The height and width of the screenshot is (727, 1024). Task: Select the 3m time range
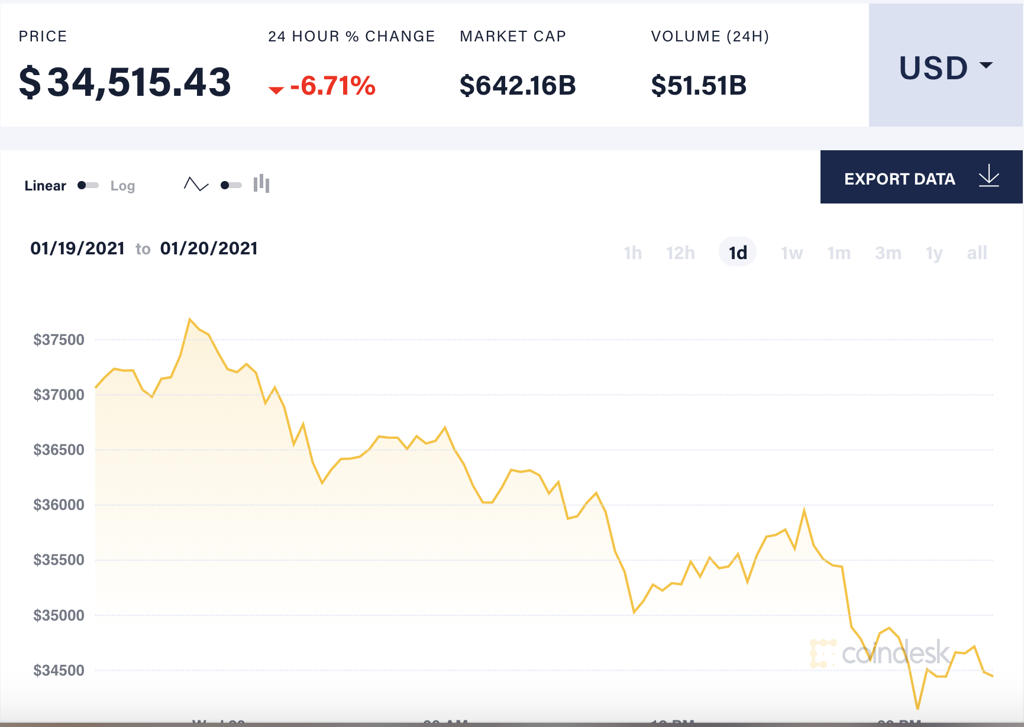pyautogui.click(x=887, y=252)
